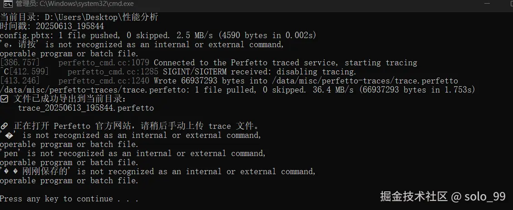Click the 'pen' is not recognized error
The height and width of the screenshot is (210, 513).
point(133,153)
